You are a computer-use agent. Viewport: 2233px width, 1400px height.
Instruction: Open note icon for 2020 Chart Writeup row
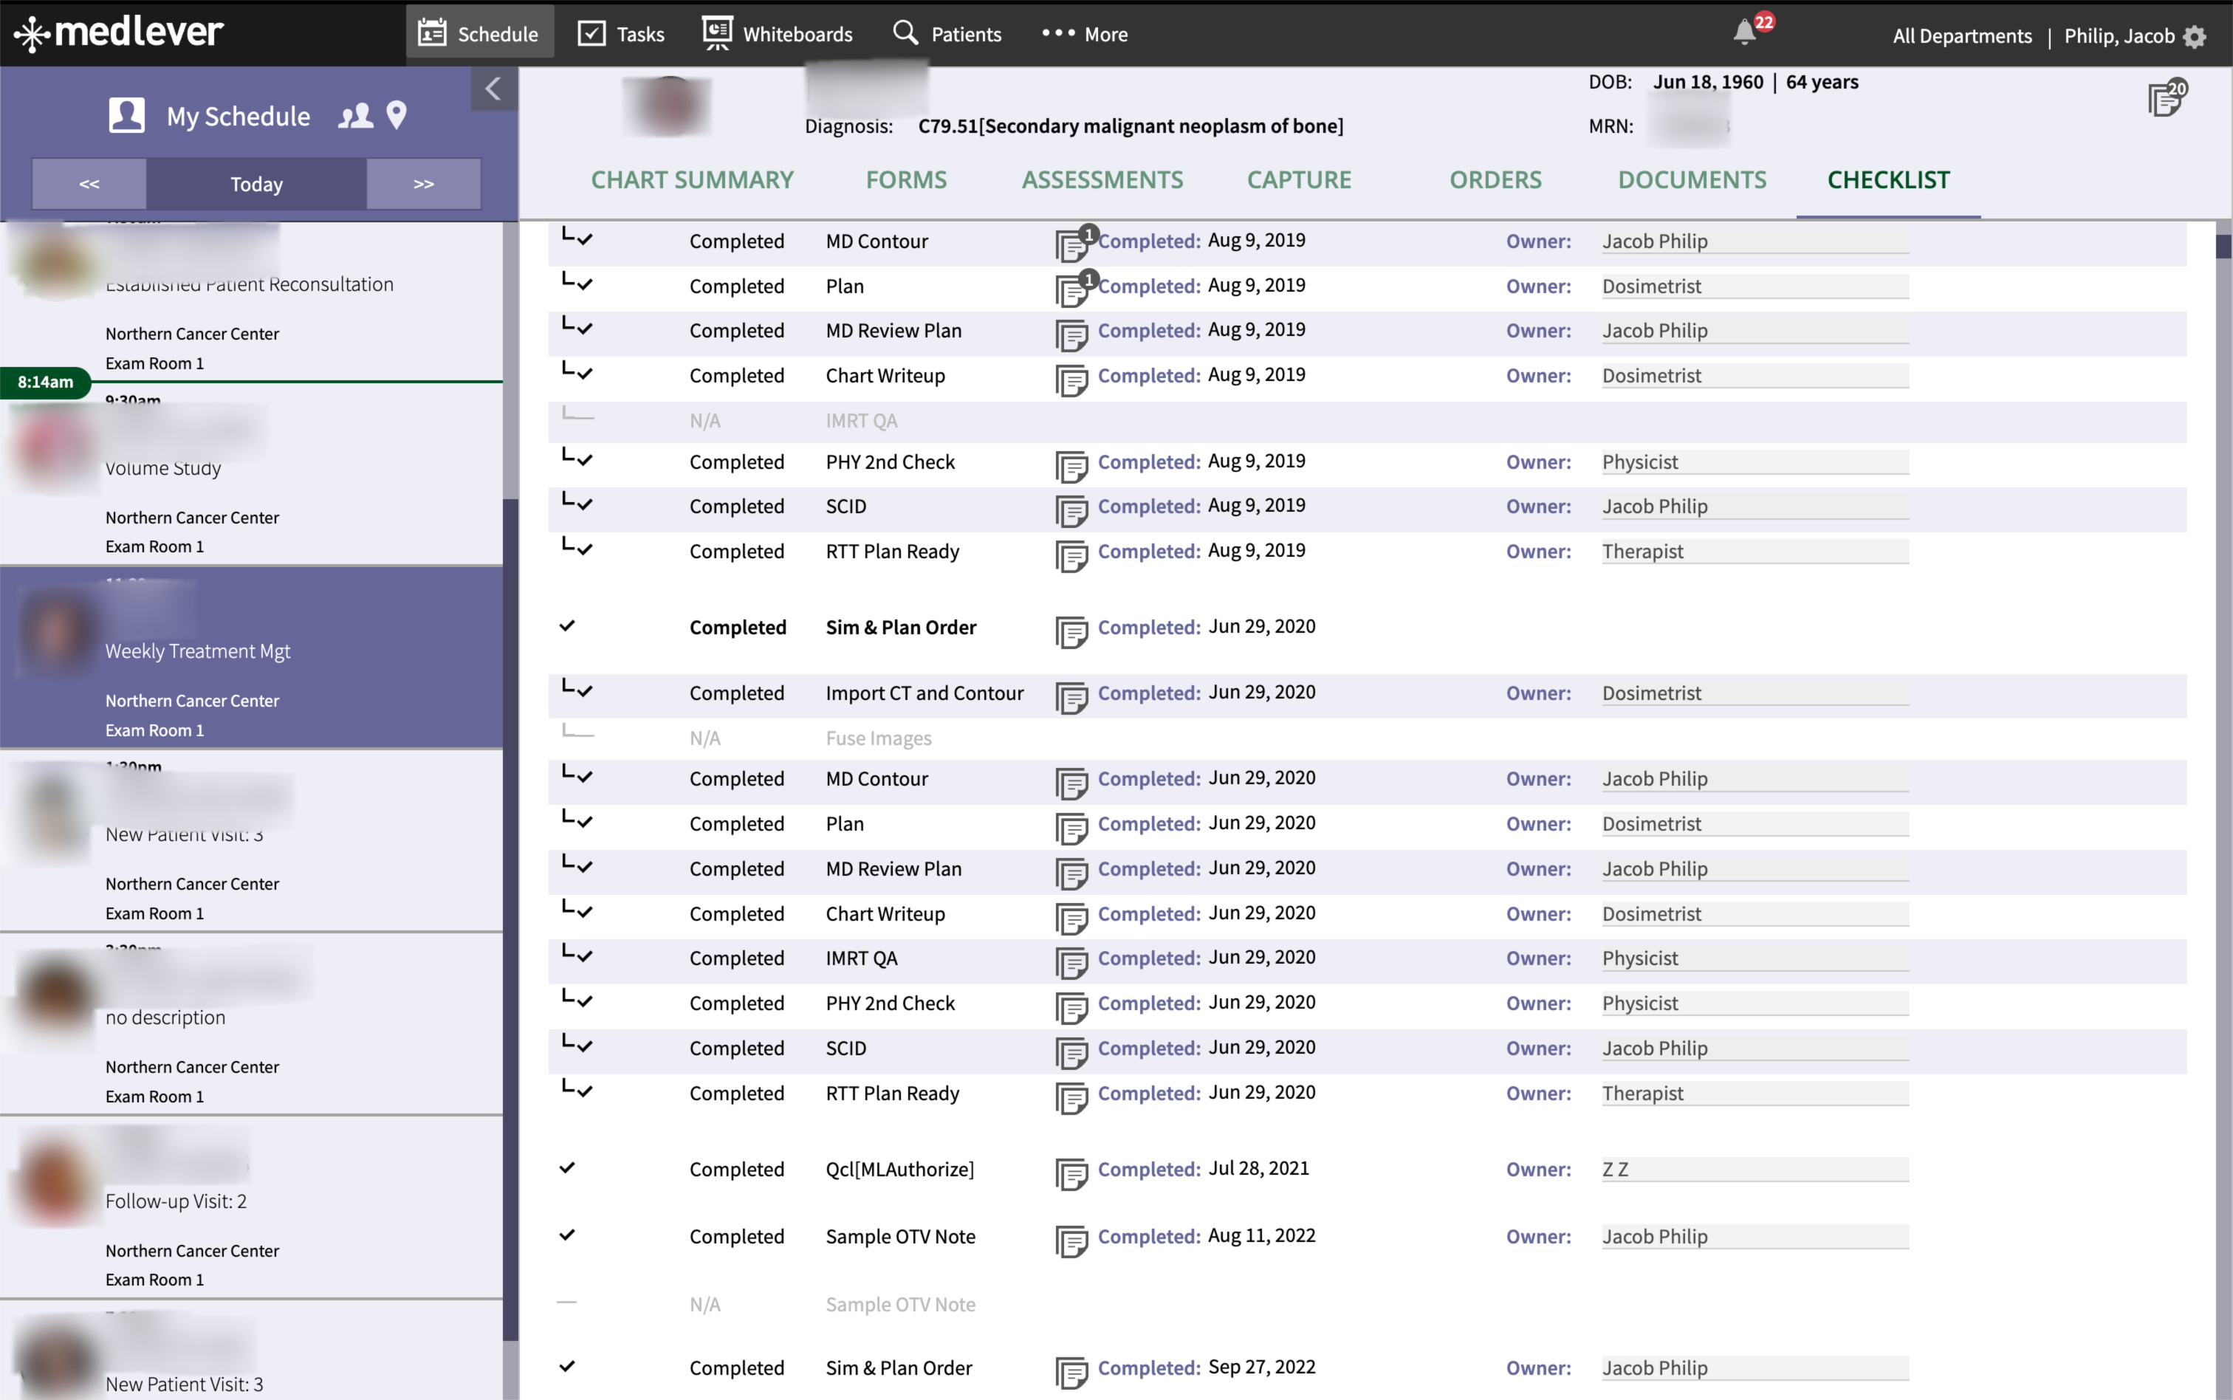pos(1072,919)
